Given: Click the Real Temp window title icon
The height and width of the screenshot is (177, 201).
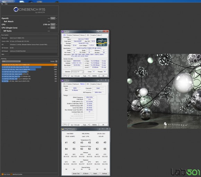Looking at the screenshot, I should 63,129.
